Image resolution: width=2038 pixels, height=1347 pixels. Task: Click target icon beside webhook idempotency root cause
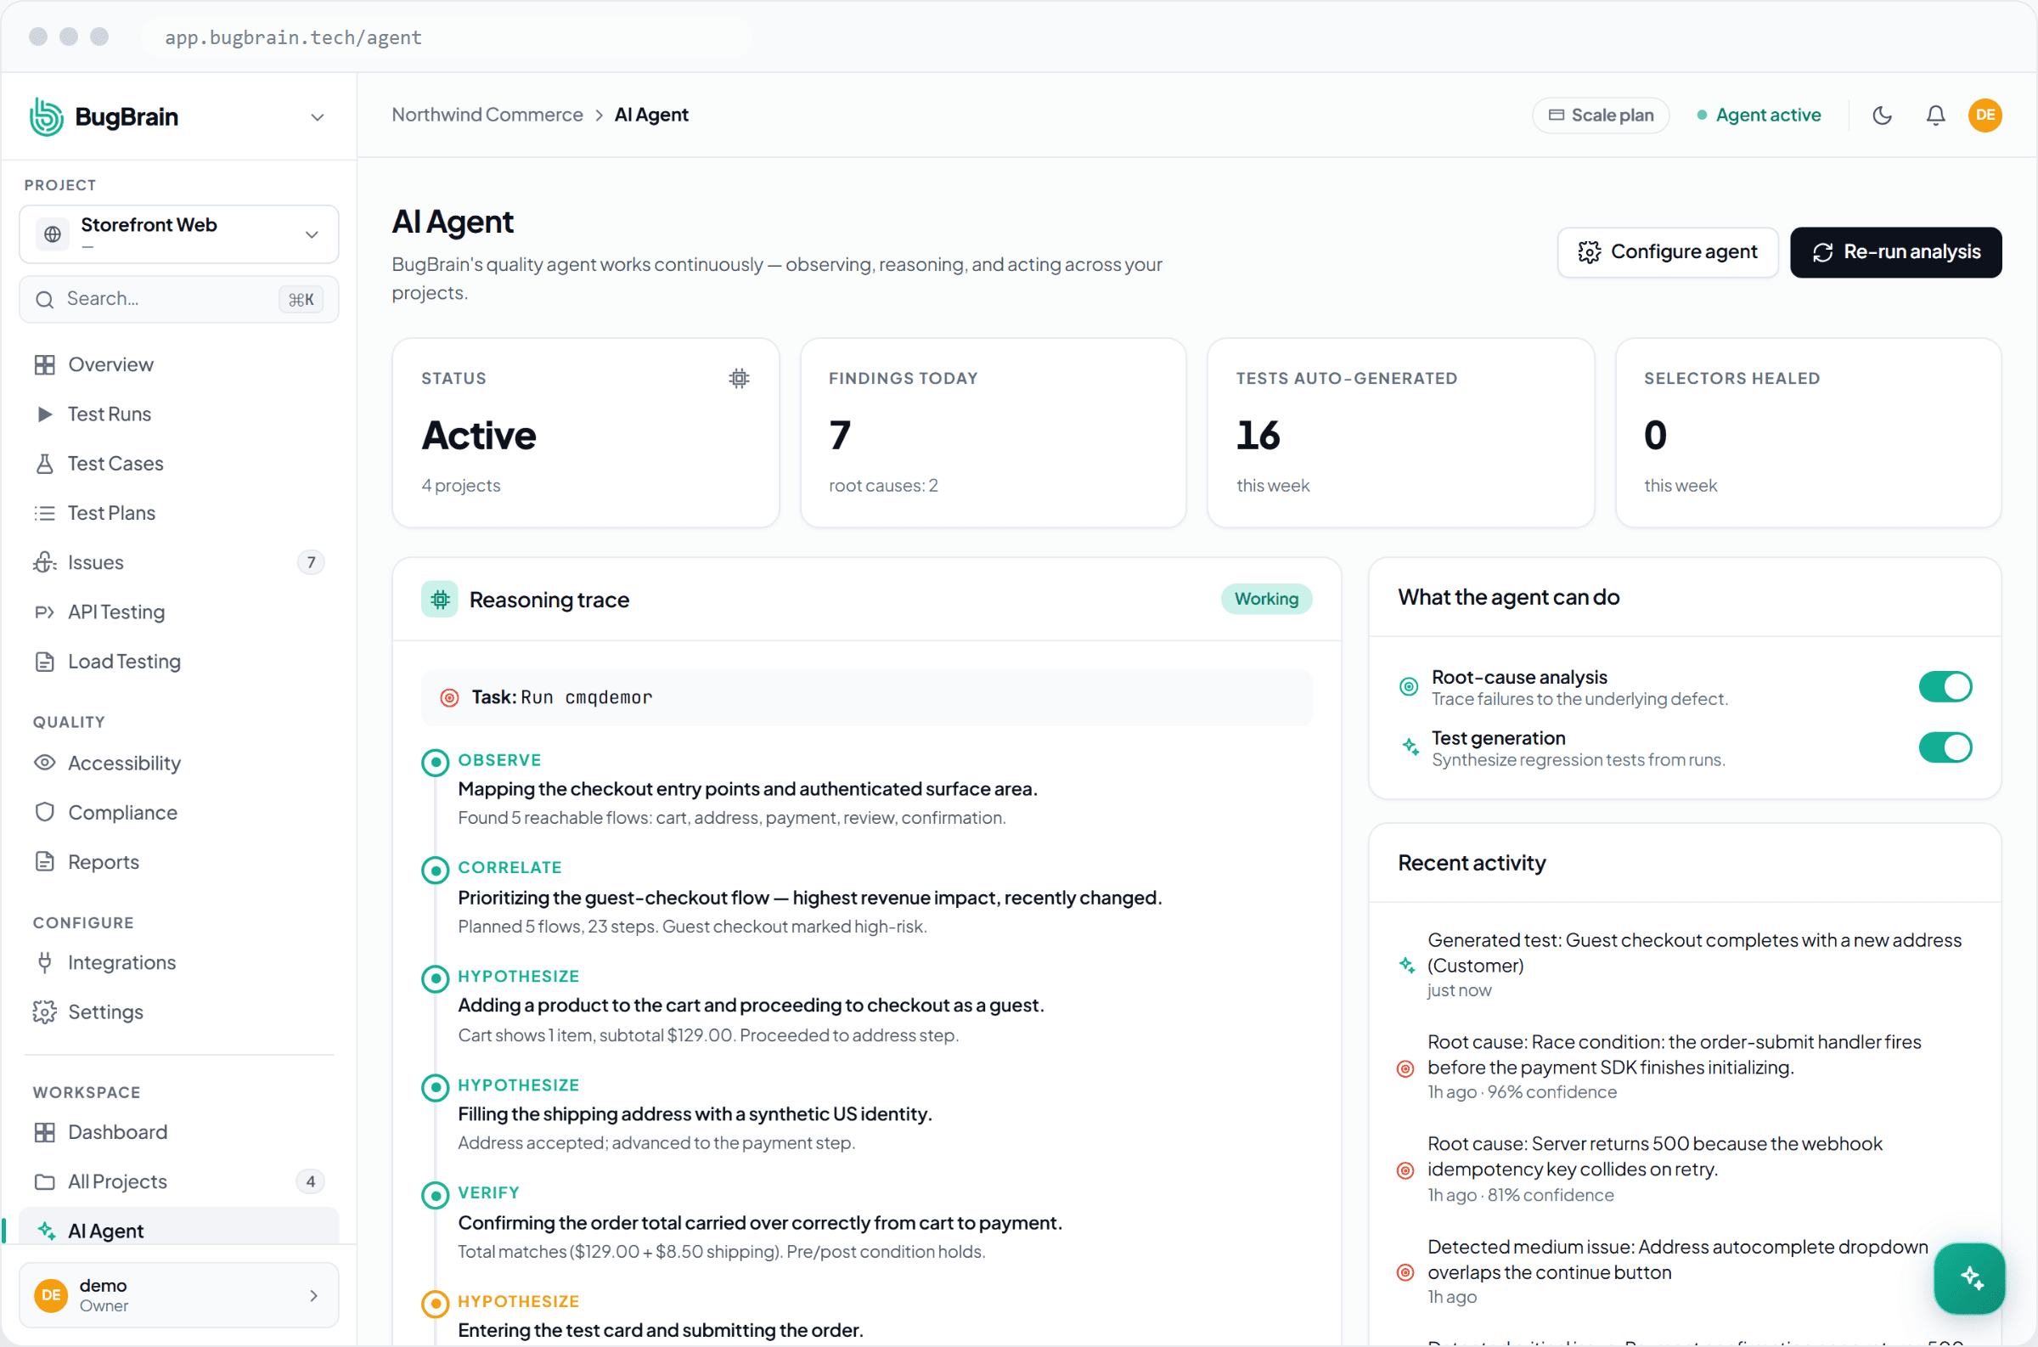(x=1405, y=1170)
